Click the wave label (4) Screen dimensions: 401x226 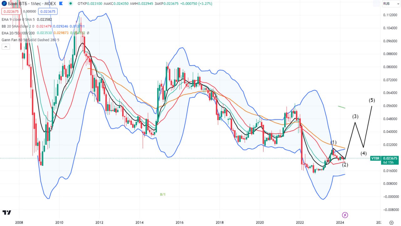point(363,153)
